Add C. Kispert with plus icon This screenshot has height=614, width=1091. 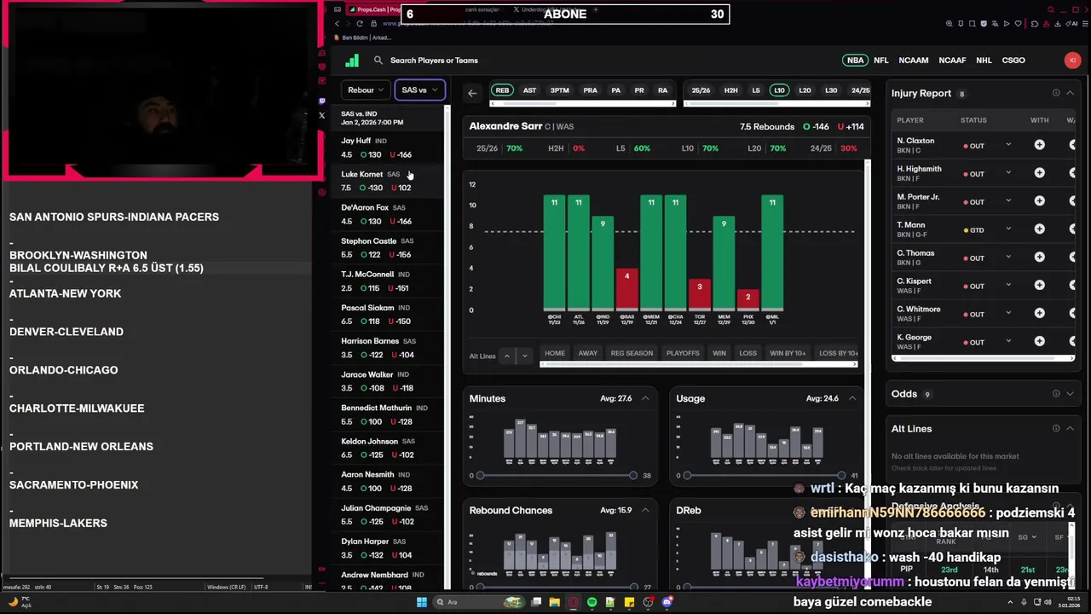coord(1039,286)
